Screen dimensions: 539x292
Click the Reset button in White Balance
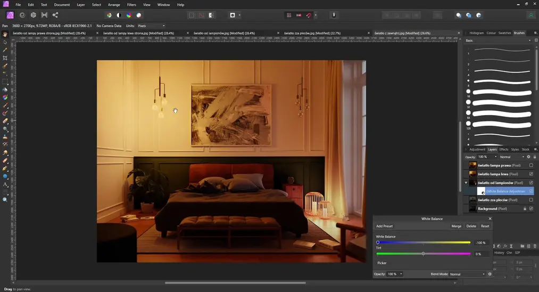[485, 226]
